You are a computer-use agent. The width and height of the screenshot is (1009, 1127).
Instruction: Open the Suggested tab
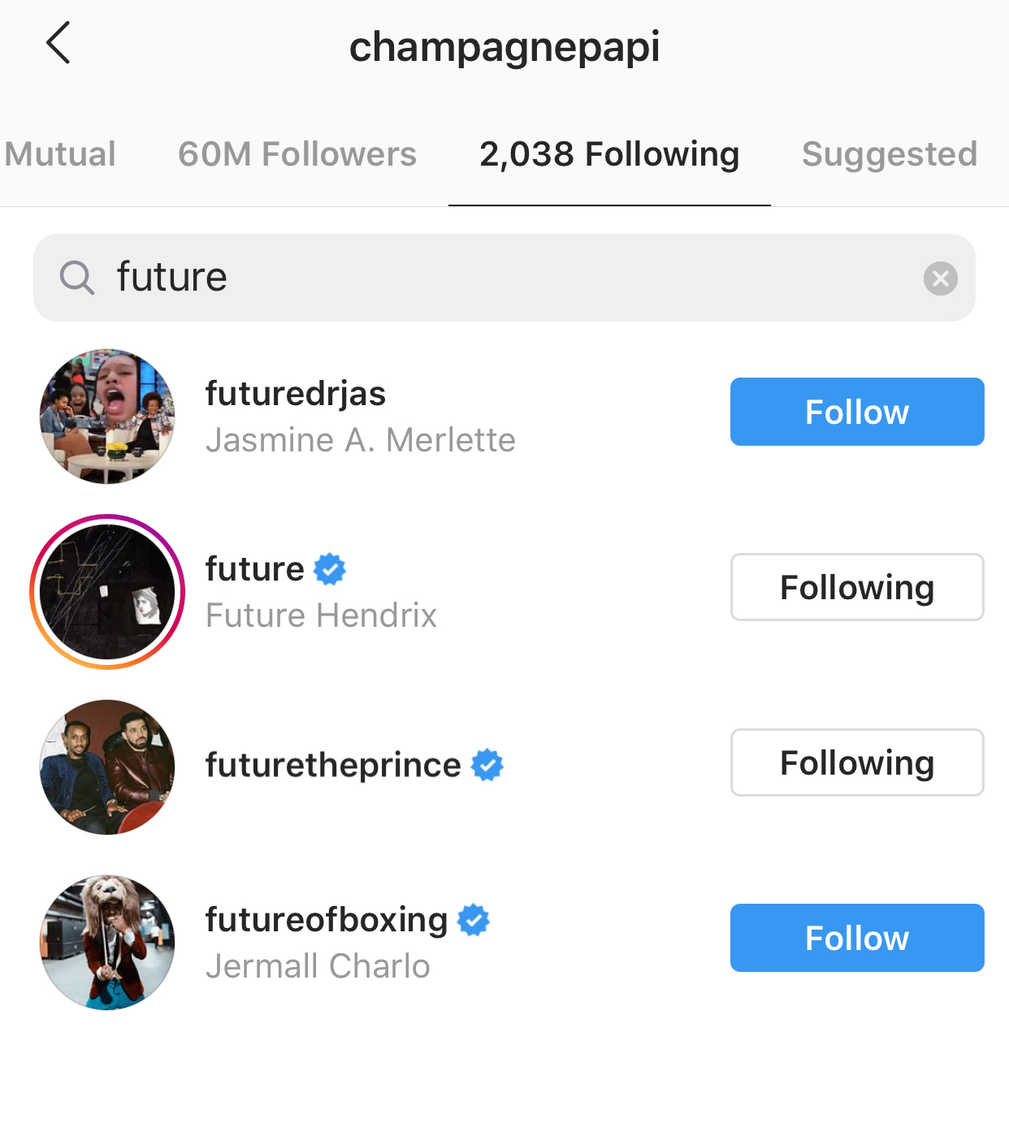(x=889, y=154)
